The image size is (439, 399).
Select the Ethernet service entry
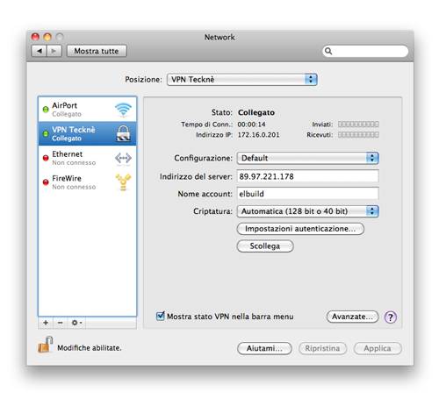tap(87, 158)
